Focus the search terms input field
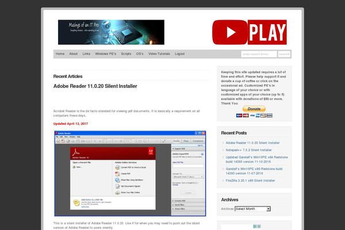The width and height of the screenshot is (345, 230). tap(259, 54)
